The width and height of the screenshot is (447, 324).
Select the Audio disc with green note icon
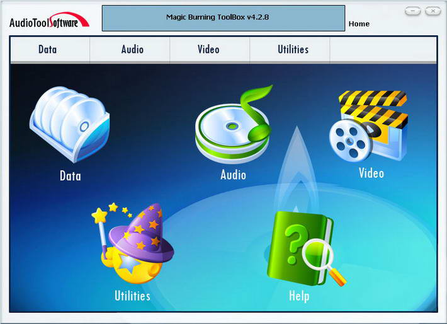click(234, 124)
